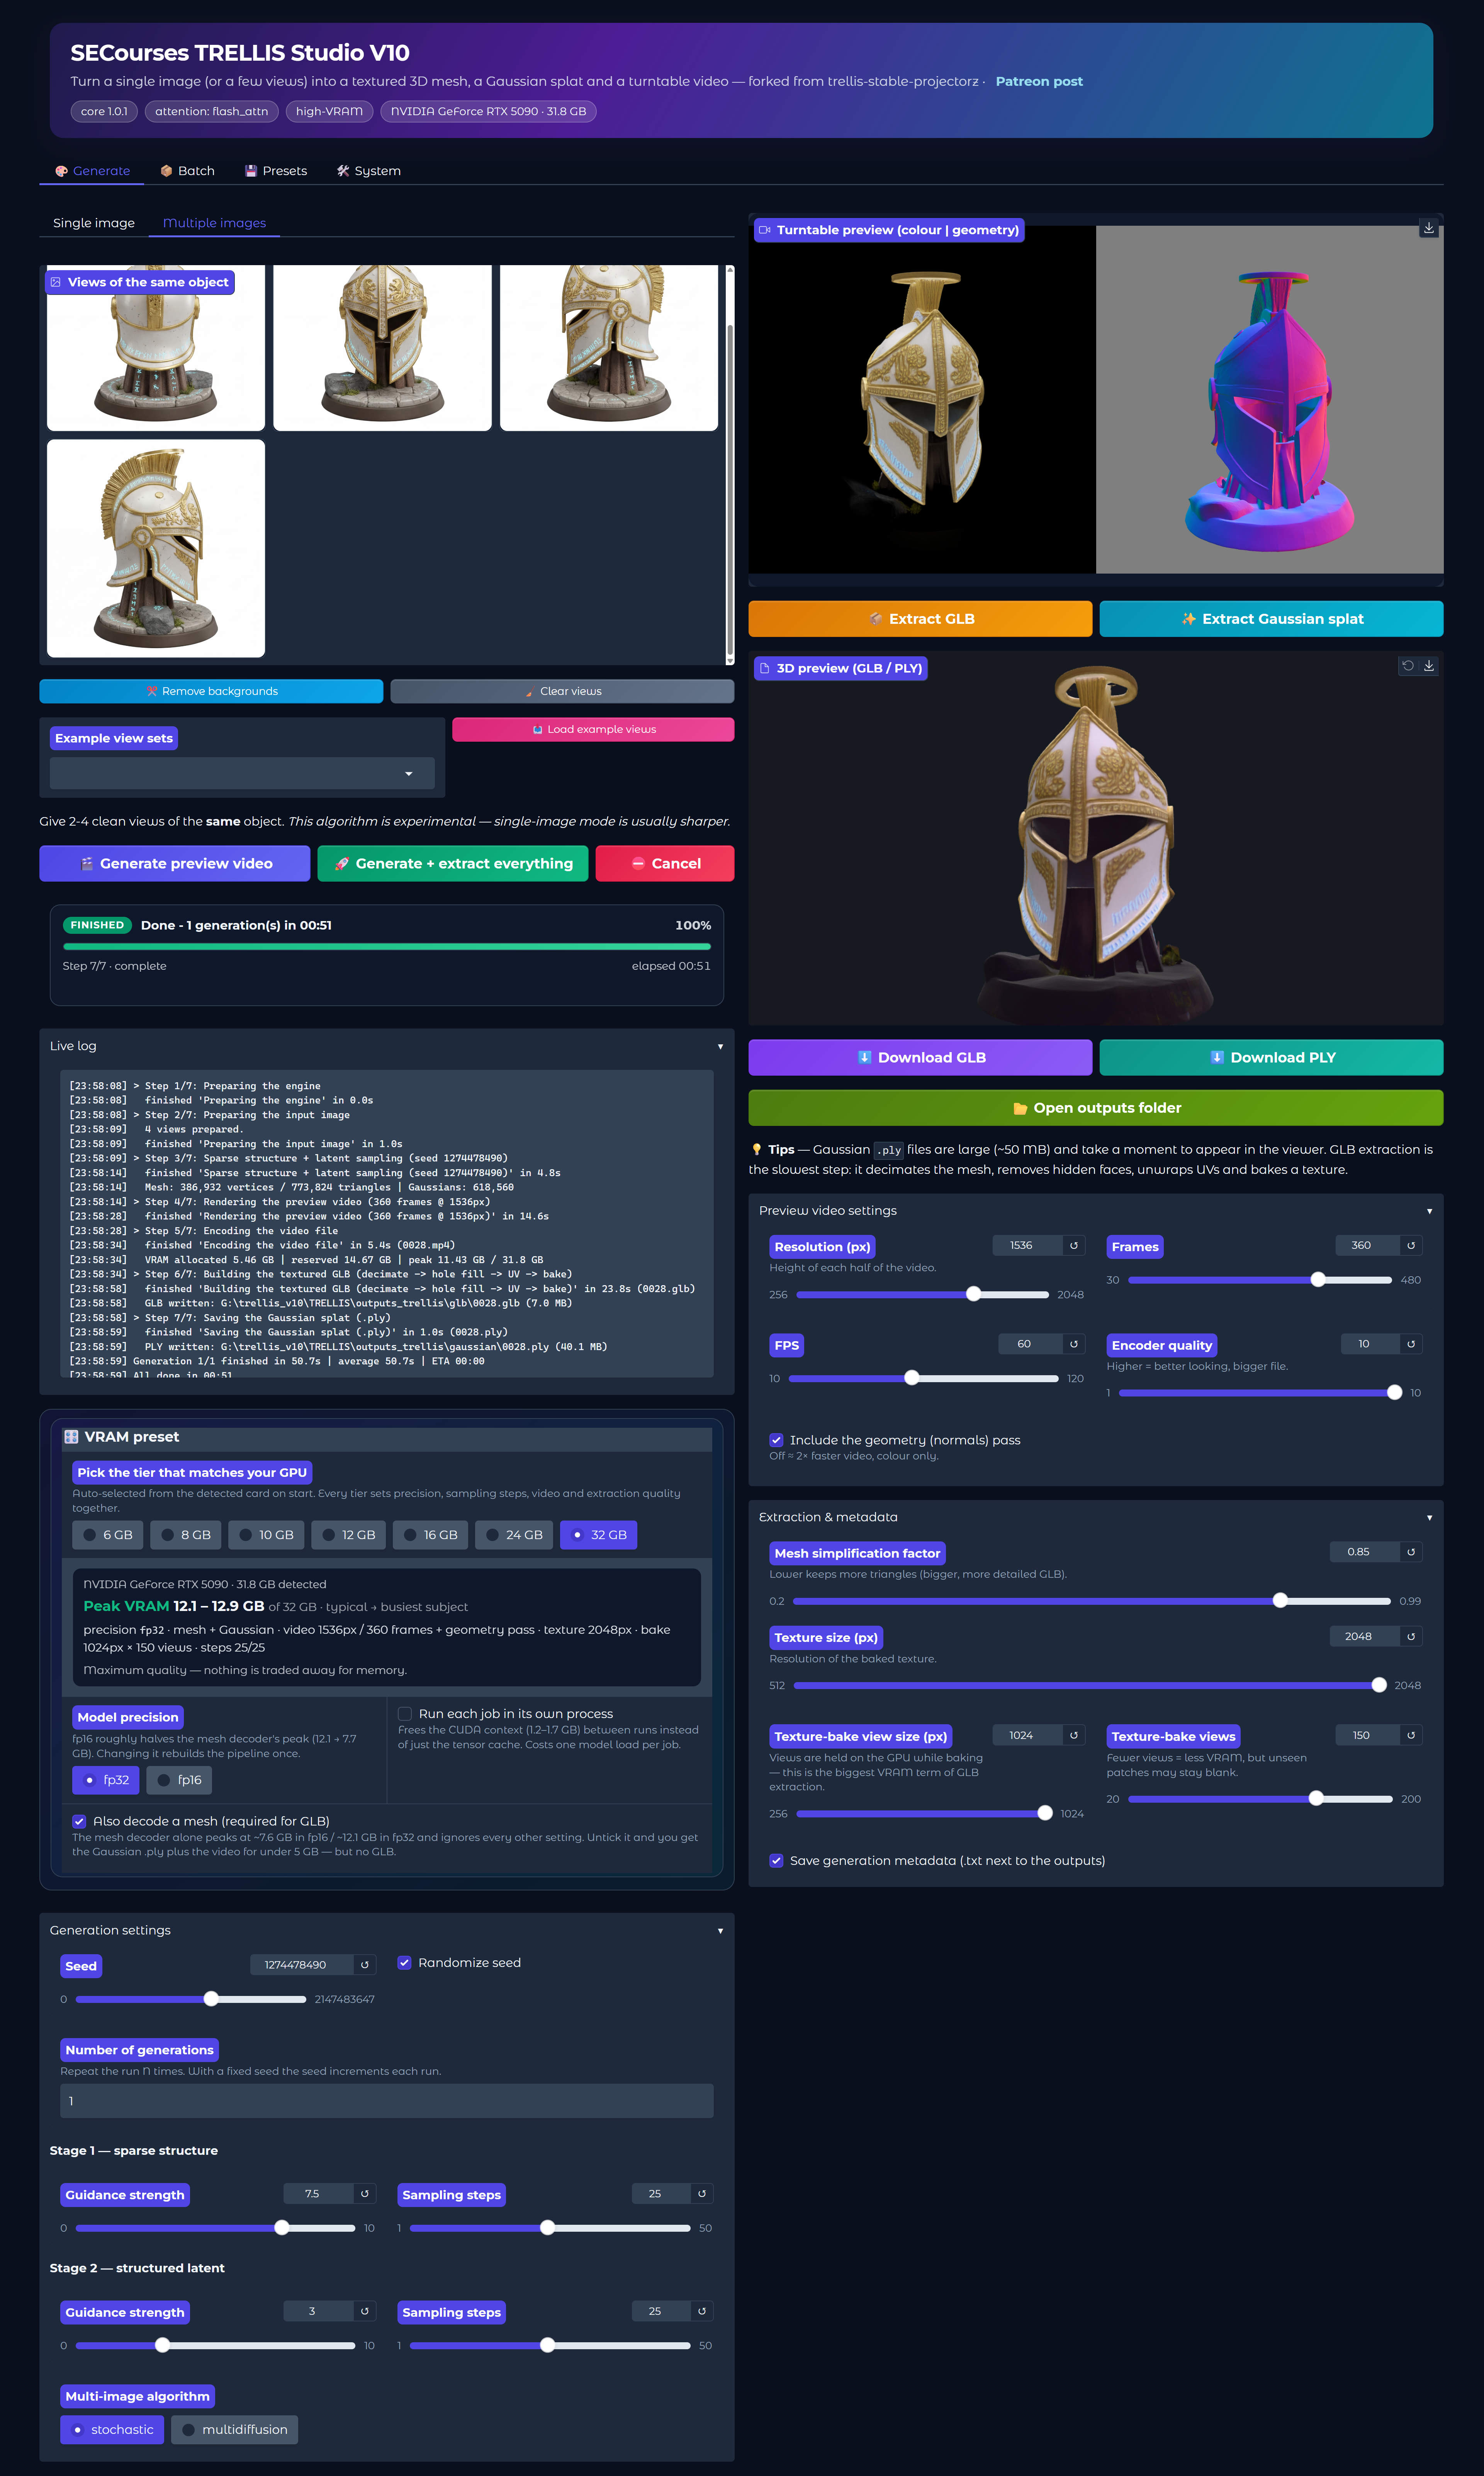Click the Generate preview video button
The width and height of the screenshot is (1484, 2476).
click(x=175, y=863)
